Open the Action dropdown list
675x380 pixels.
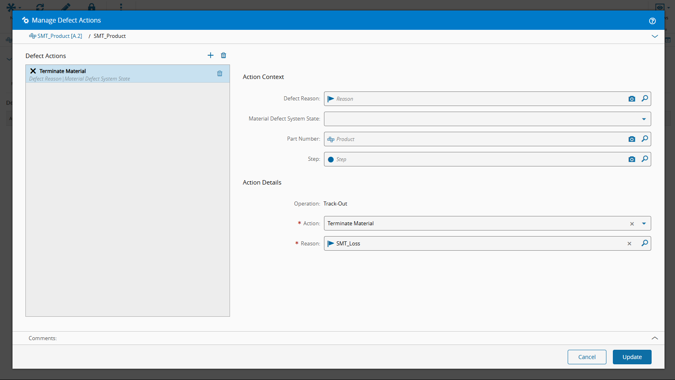point(644,223)
